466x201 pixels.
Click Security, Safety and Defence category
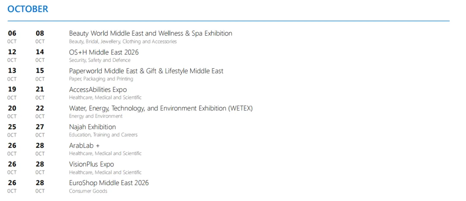coord(100,60)
